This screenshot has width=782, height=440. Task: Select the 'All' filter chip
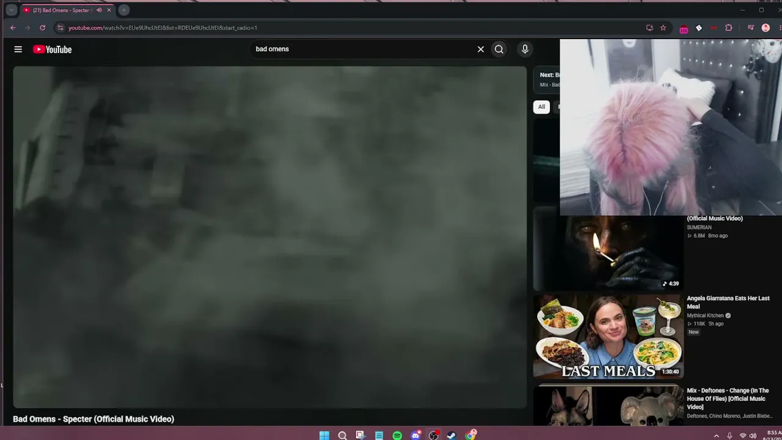tap(541, 107)
